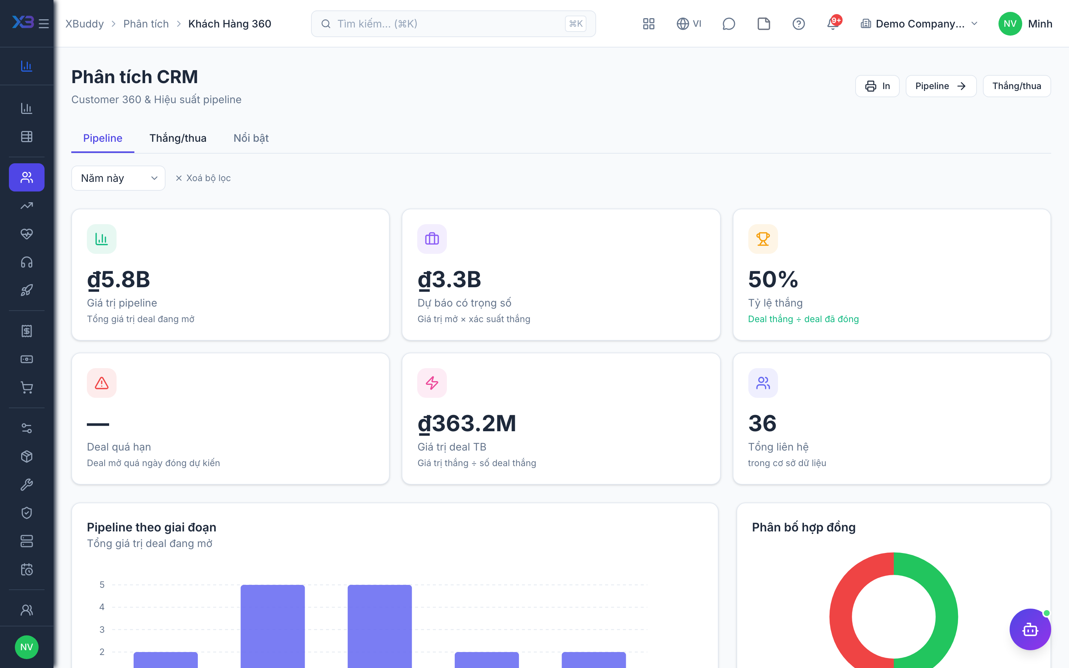
Task: Go to XBuddy breadcrumb link
Action: point(84,24)
